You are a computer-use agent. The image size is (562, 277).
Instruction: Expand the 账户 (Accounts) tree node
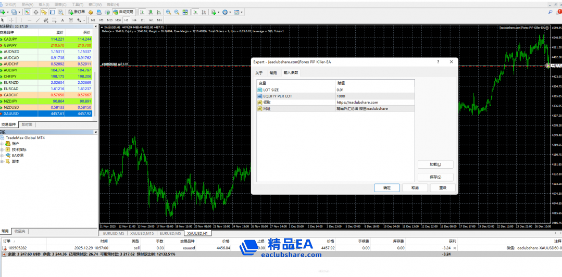[2, 143]
